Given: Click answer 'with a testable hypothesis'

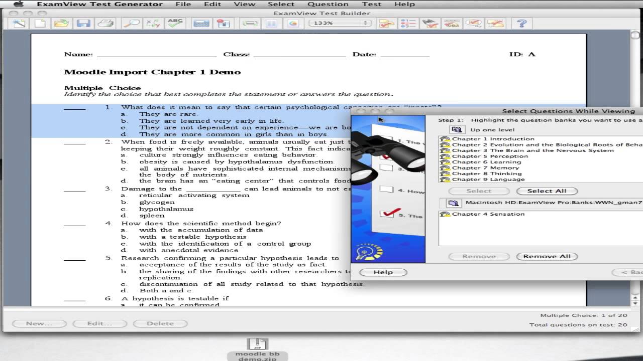Looking at the screenshot, I should [193, 237].
